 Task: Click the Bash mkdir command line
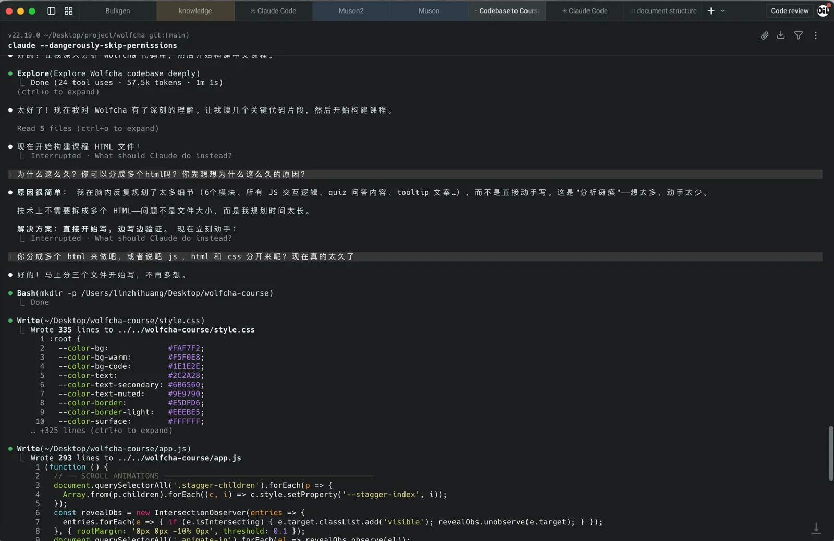click(145, 293)
